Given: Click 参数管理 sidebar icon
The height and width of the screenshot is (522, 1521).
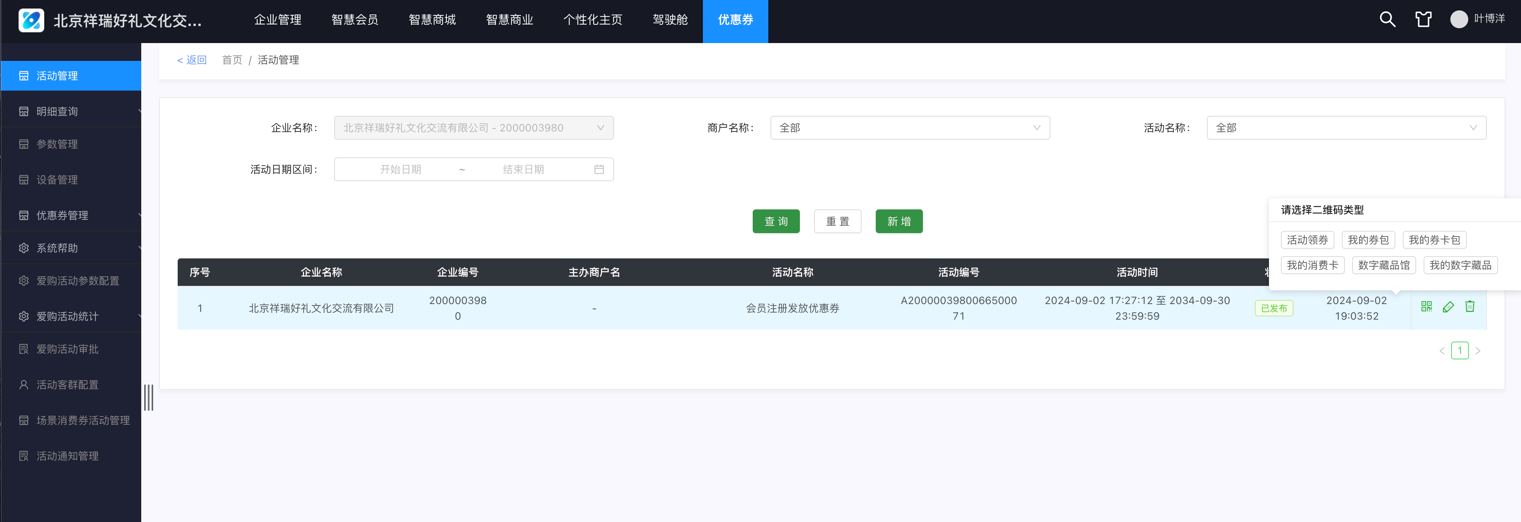Looking at the screenshot, I should tap(24, 144).
